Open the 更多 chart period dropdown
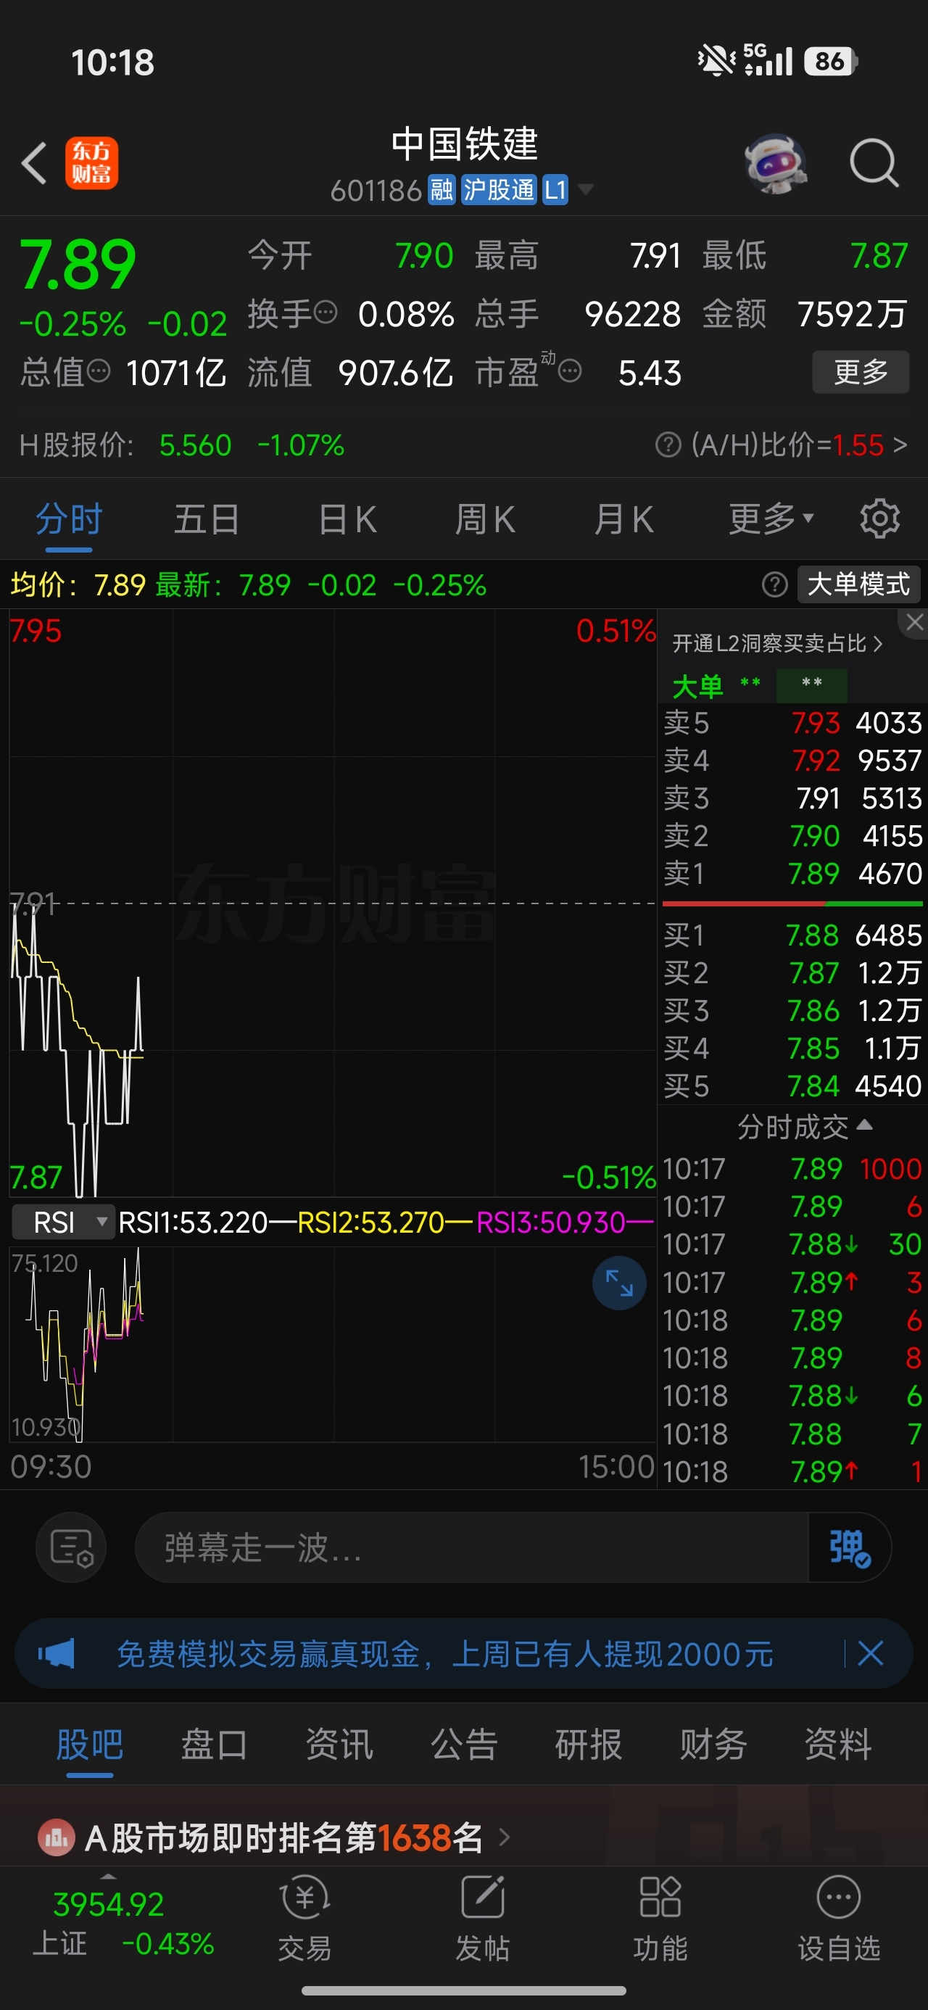Screen dimensions: 928x2010 [771, 518]
